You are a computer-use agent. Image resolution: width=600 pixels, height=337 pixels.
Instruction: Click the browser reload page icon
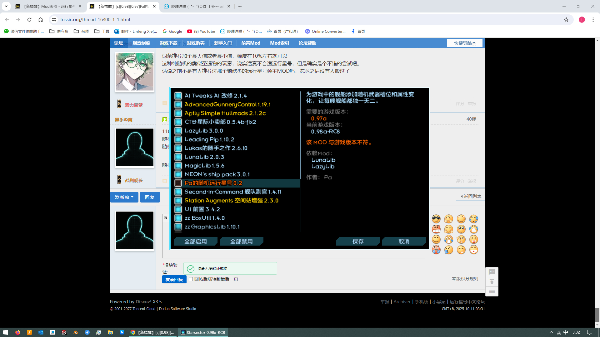(x=29, y=20)
